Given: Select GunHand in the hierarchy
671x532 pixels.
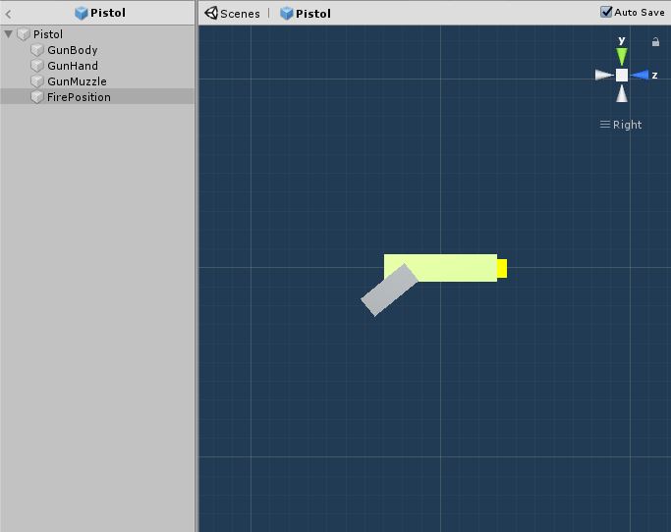Looking at the screenshot, I should click(97, 66).
